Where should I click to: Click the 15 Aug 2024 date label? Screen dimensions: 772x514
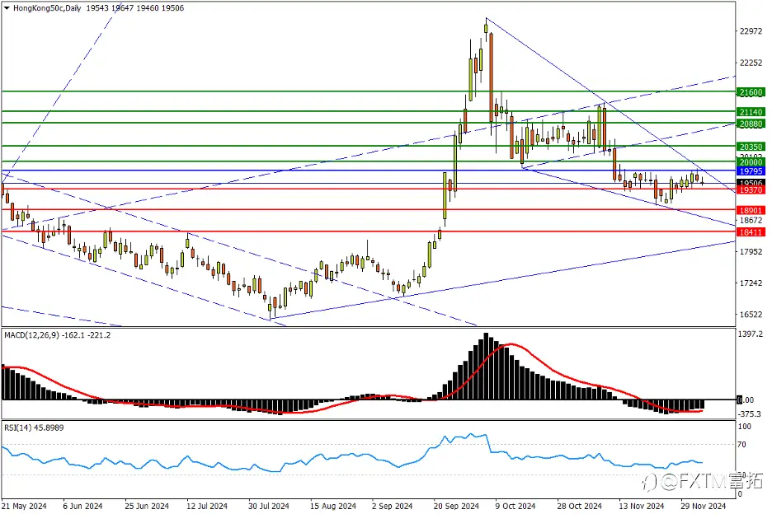pos(333,506)
